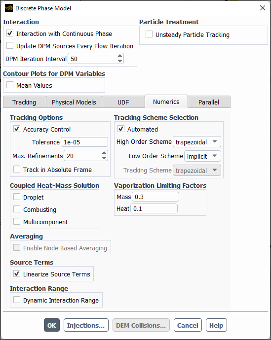This screenshot has height=340, width=271.
Task: Confirm settings with the OK button
Action: (52, 325)
